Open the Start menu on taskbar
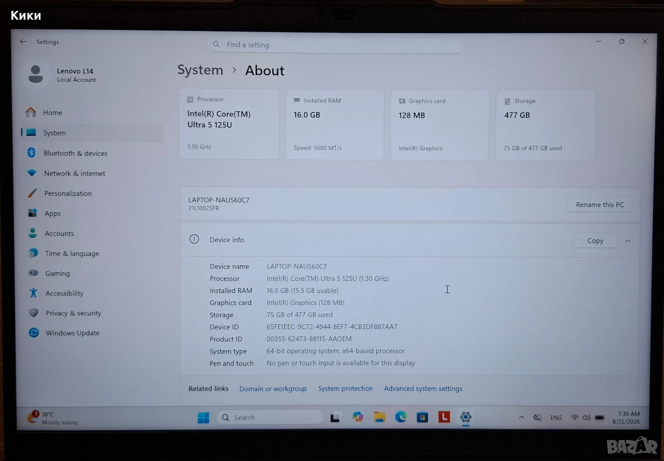The height and width of the screenshot is (461, 664). tap(203, 417)
